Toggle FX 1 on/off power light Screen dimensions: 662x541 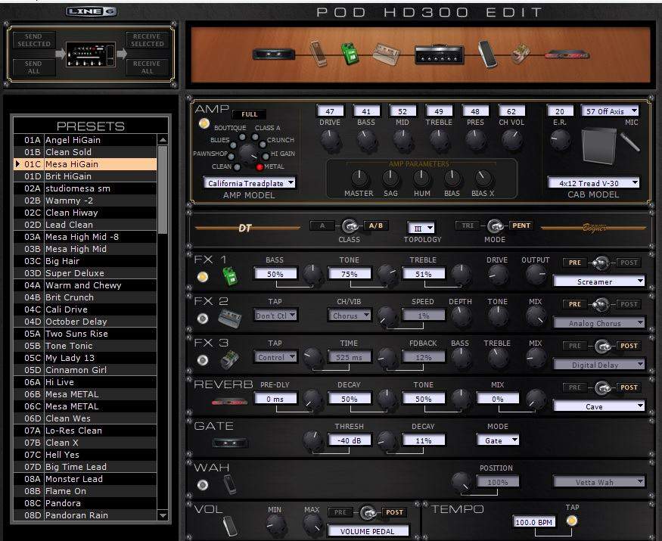click(203, 277)
